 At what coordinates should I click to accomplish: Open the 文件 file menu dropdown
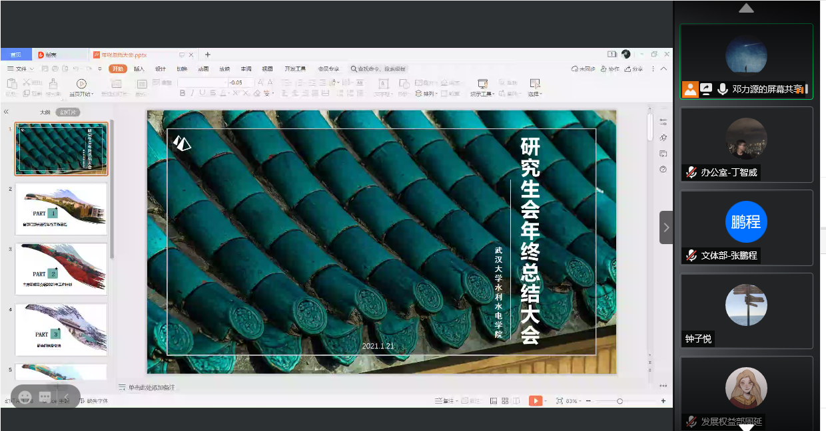[x=21, y=69]
